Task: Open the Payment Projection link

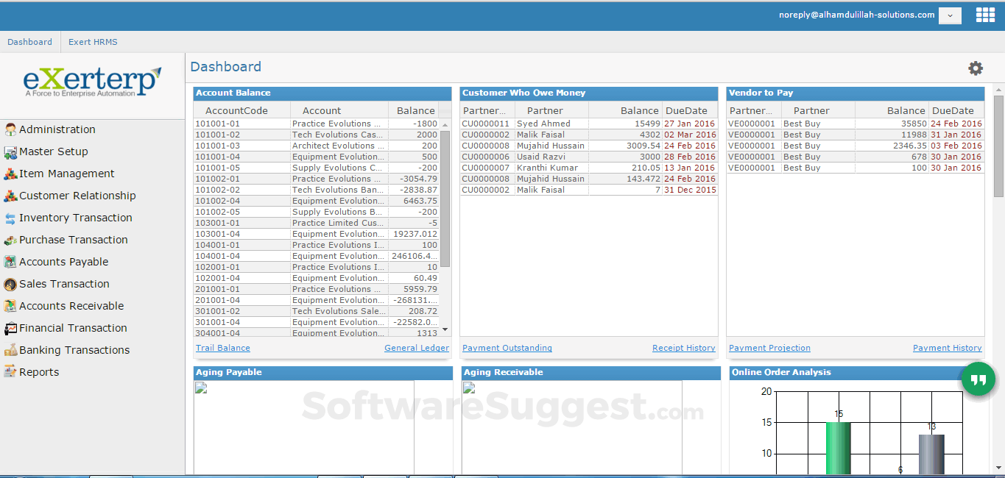Action: click(x=769, y=348)
